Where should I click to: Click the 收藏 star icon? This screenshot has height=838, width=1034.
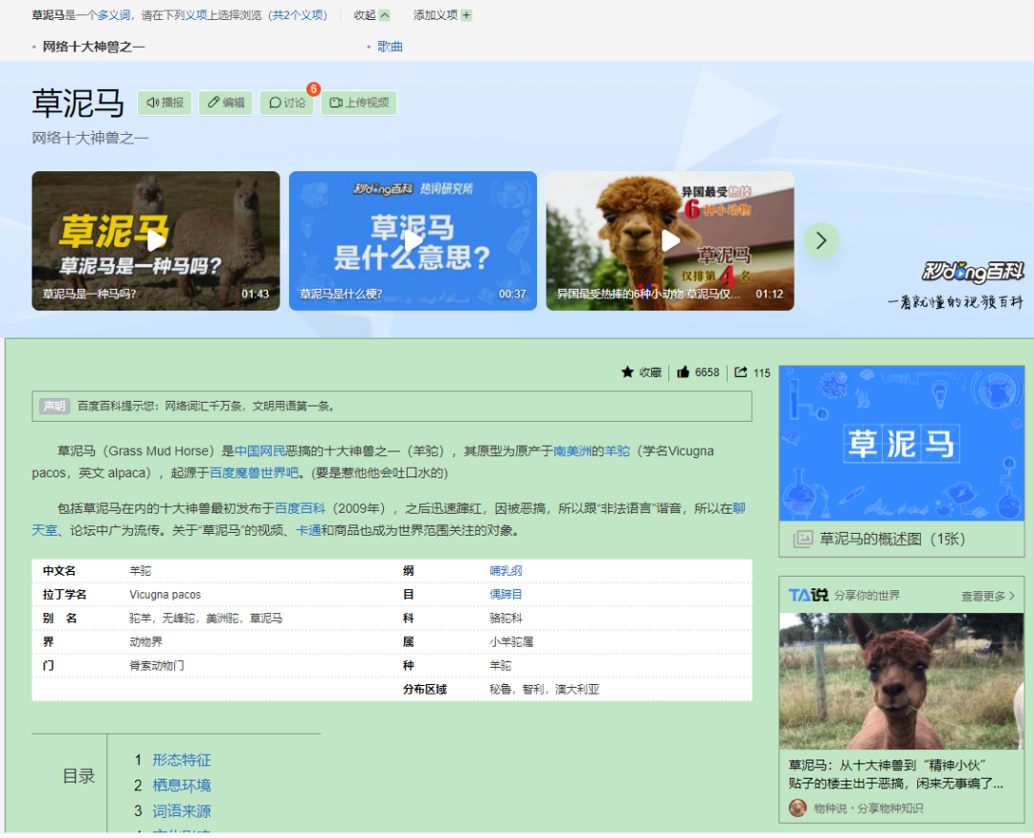tap(627, 372)
